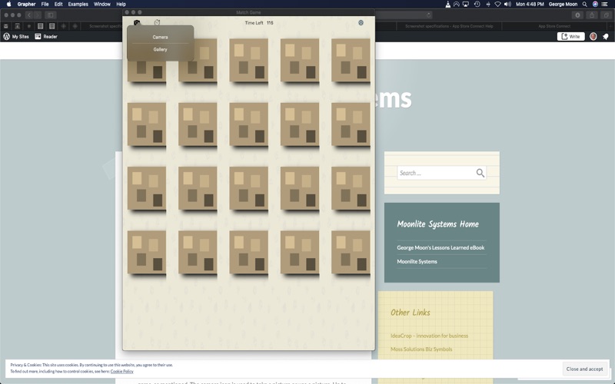
Task: Click the Write button in WordPress bar
Action: pyautogui.click(x=570, y=36)
